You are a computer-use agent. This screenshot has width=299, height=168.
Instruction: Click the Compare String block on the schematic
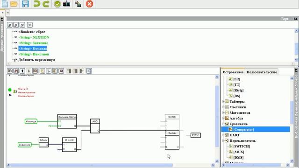click(67, 121)
